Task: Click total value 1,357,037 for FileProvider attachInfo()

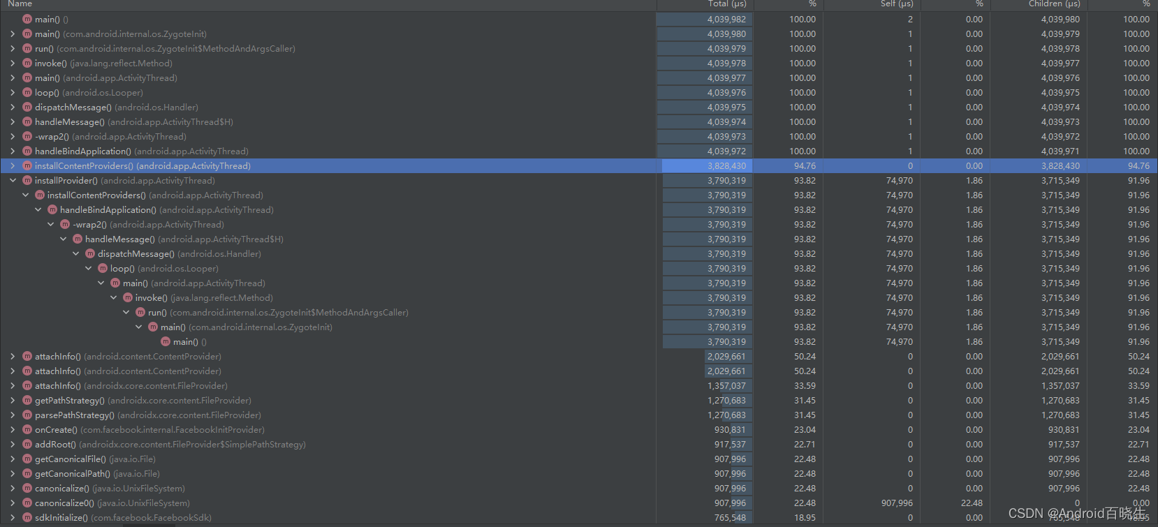Action: (726, 385)
